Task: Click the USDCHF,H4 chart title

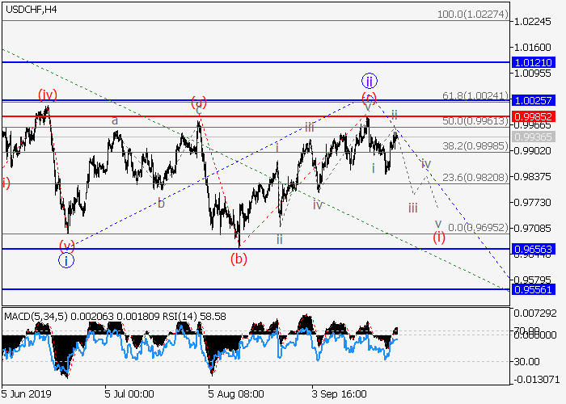Action: tap(30, 9)
